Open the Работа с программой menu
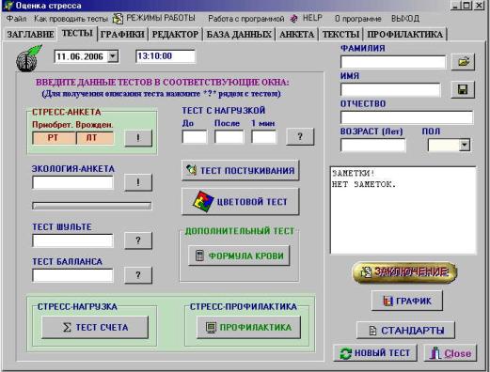 [x=246, y=19]
